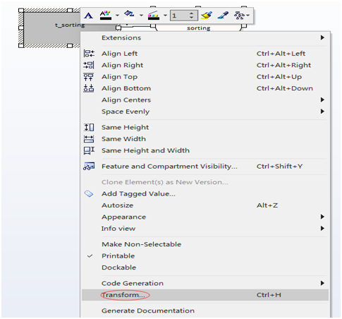The image size is (342, 319).
Task: Open dropdown arrow next to text color
Action: tap(117, 16)
